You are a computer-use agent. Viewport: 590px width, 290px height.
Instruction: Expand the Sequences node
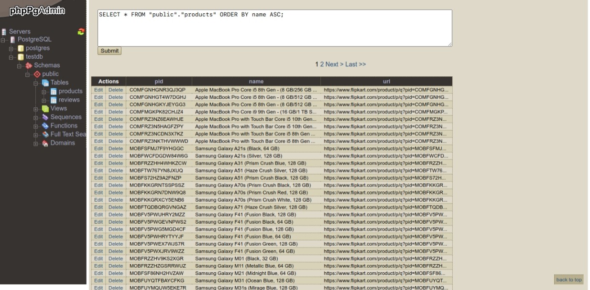point(36,117)
